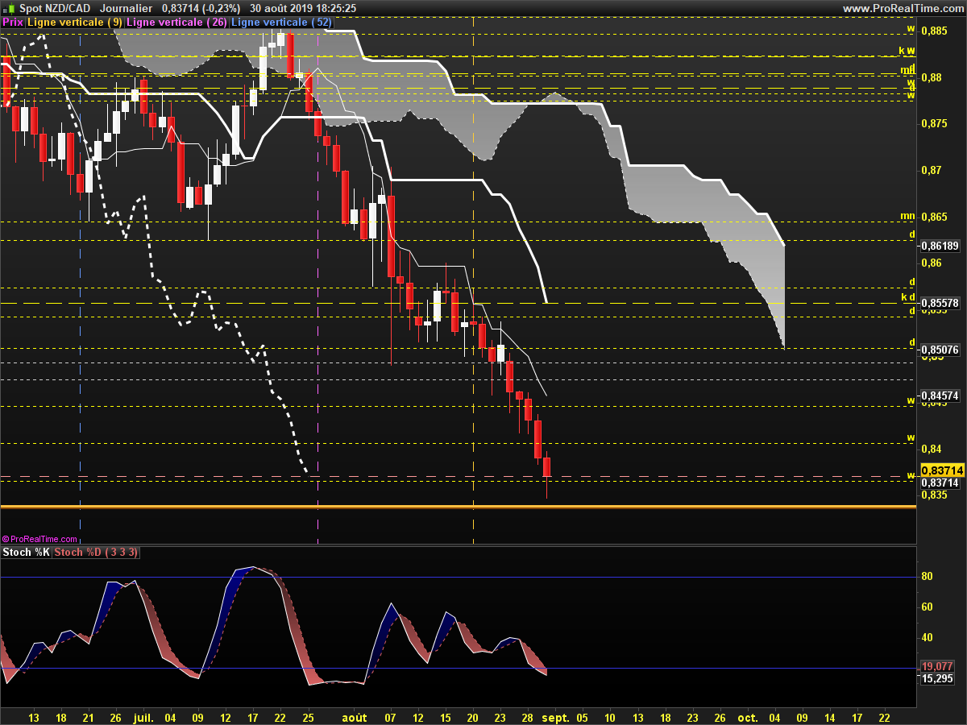This screenshot has height=725, width=967.
Task: Click the août month label on time axis
Action: point(354,716)
